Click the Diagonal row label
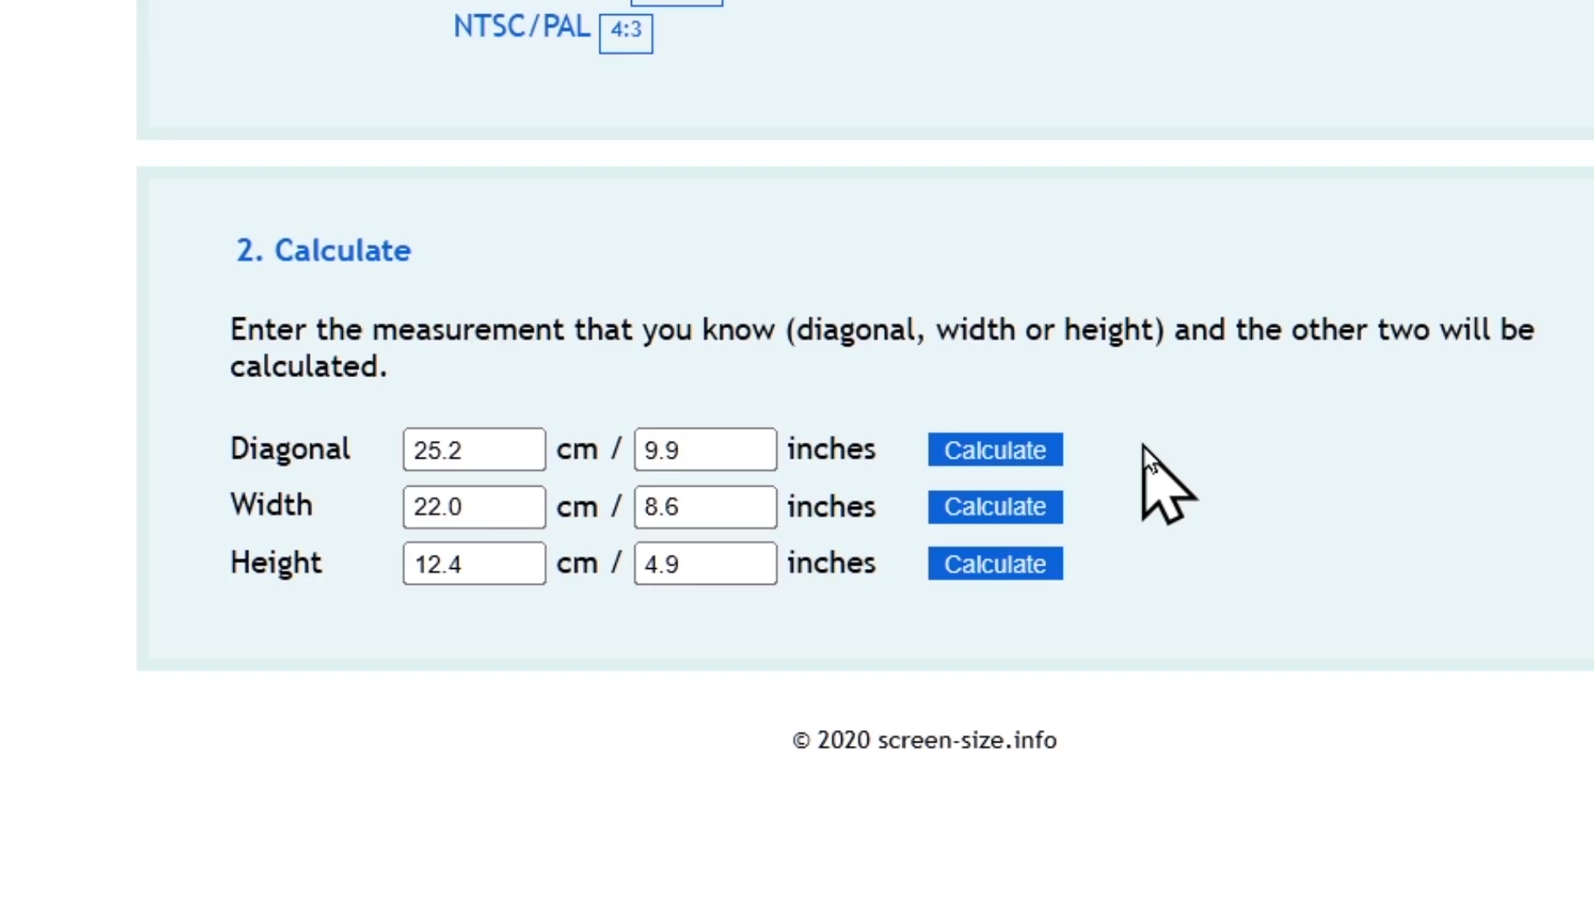 click(x=290, y=449)
